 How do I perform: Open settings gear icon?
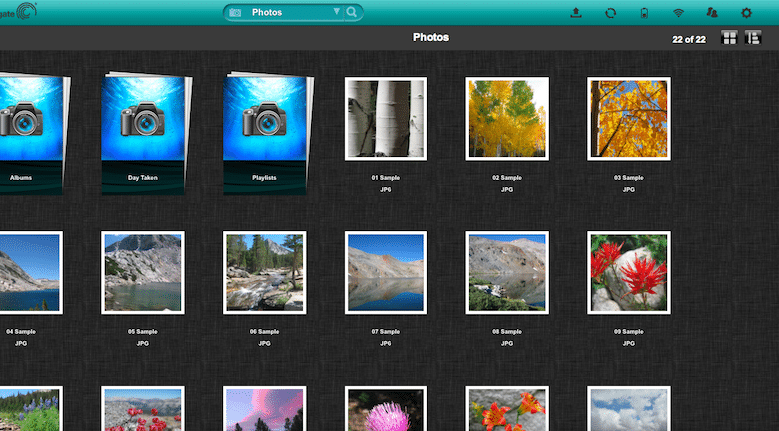pyautogui.click(x=746, y=13)
